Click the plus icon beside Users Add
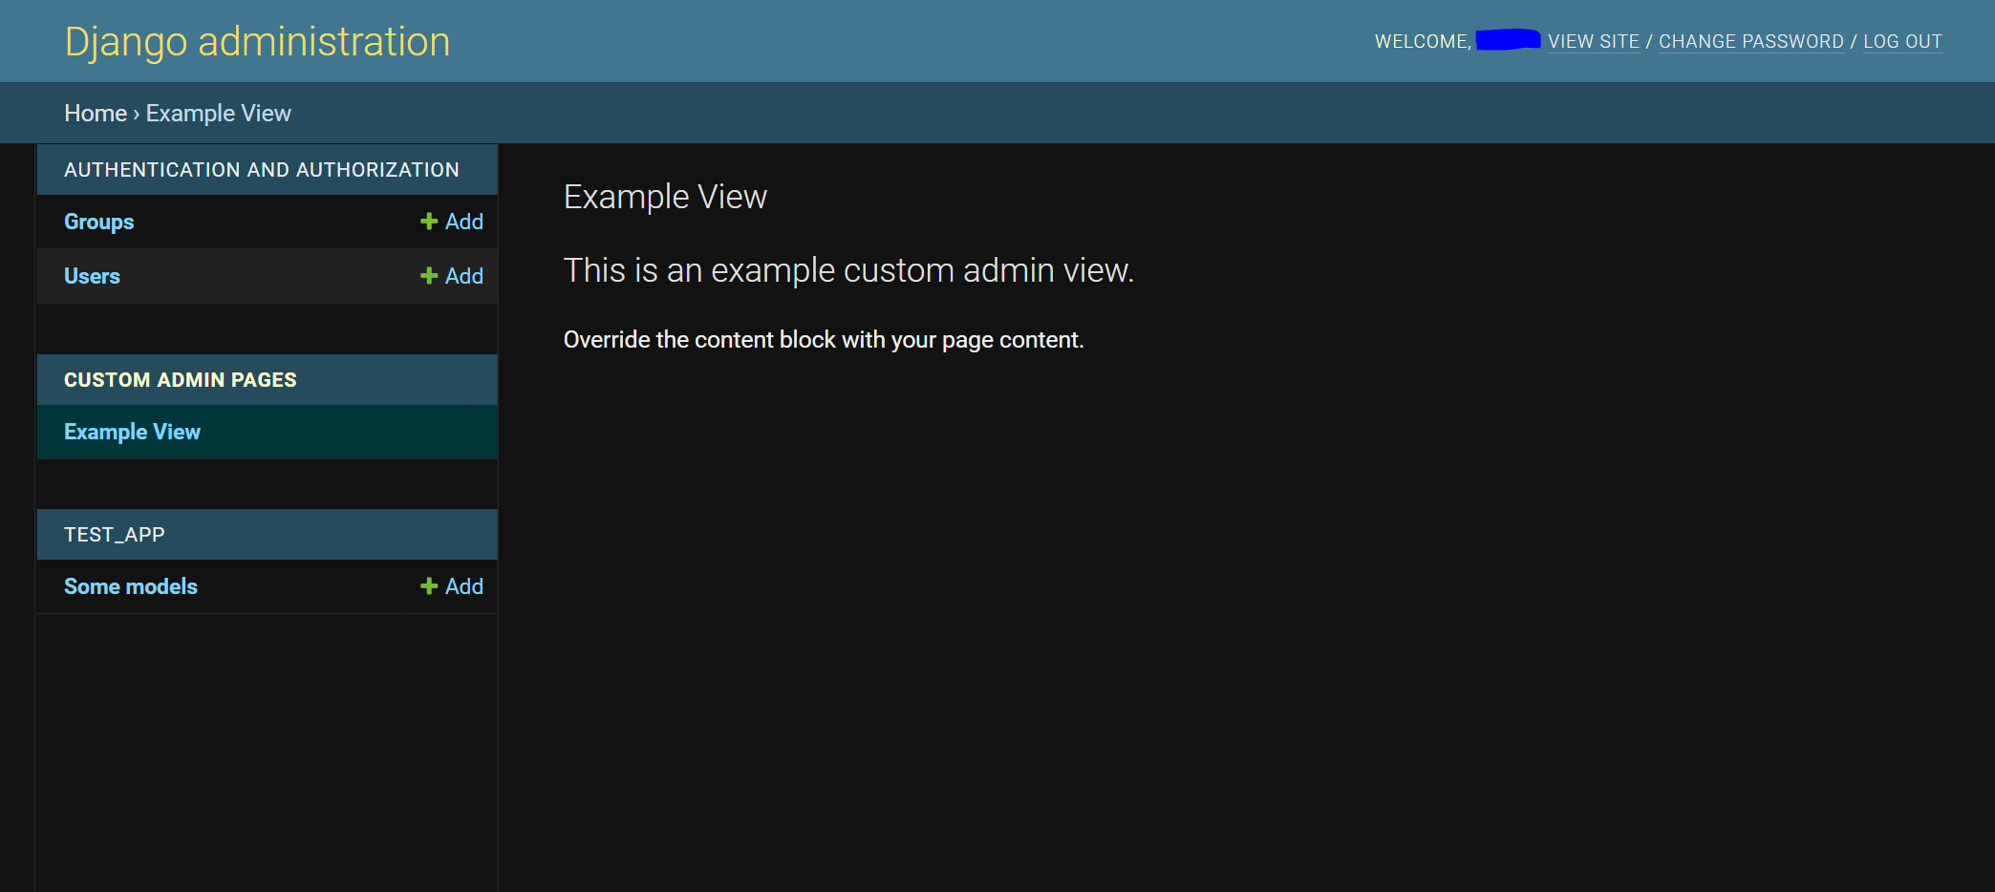Viewport: 1995px width, 892px height. (429, 276)
